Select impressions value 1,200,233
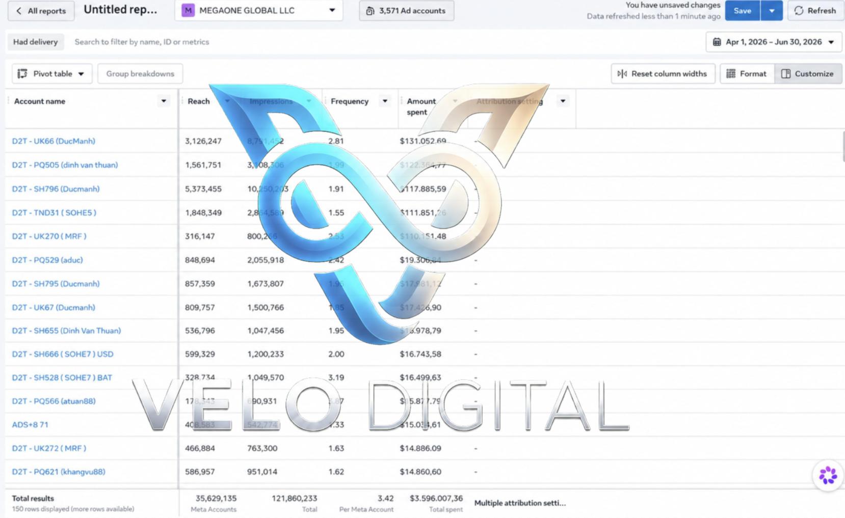The height and width of the screenshot is (518, 845). click(266, 354)
